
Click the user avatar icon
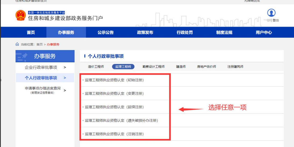tap(271, 13)
